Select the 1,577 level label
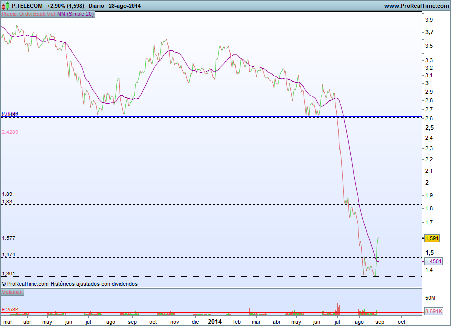The height and width of the screenshot is (326, 451). [x=9, y=238]
